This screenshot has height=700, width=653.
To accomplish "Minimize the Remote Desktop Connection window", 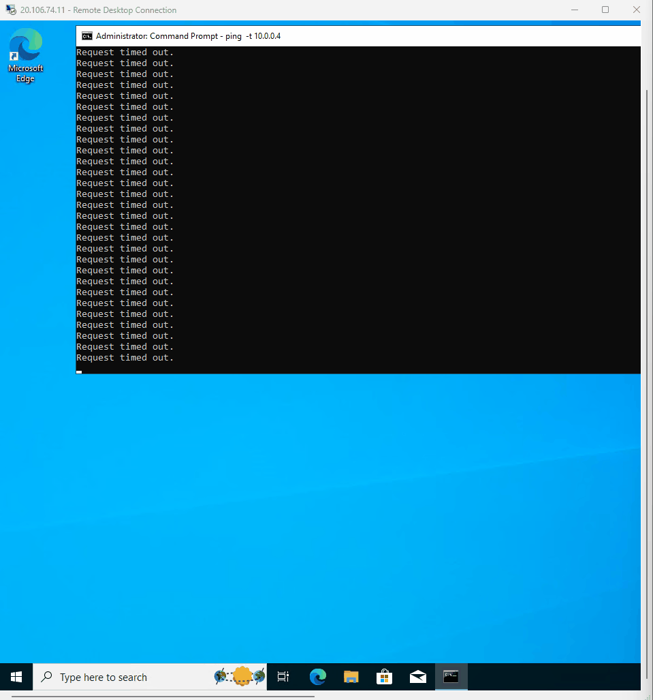I will click(x=575, y=10).
